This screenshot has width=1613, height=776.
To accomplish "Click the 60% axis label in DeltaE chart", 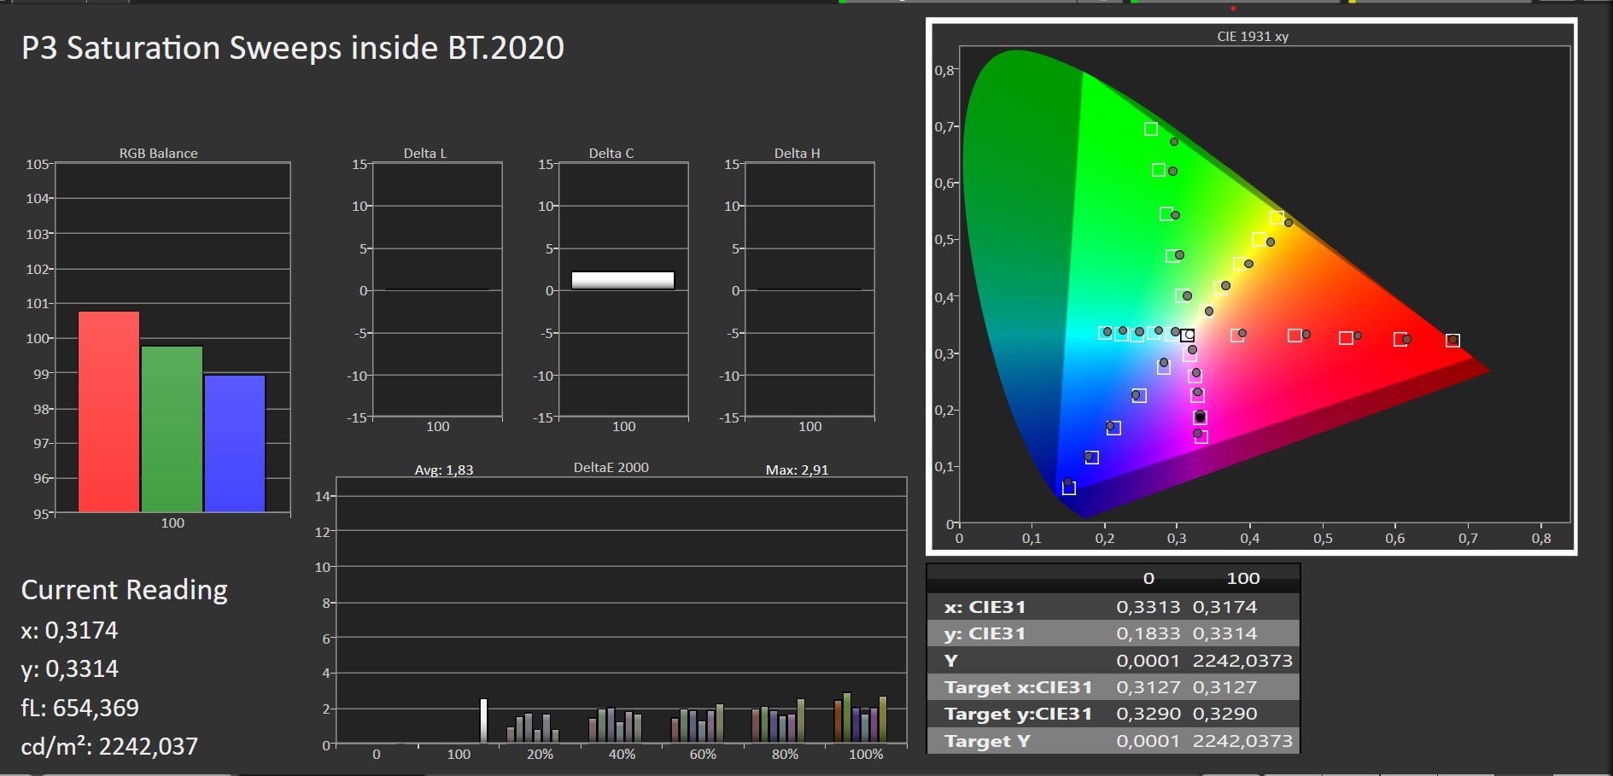I will 703,755.
